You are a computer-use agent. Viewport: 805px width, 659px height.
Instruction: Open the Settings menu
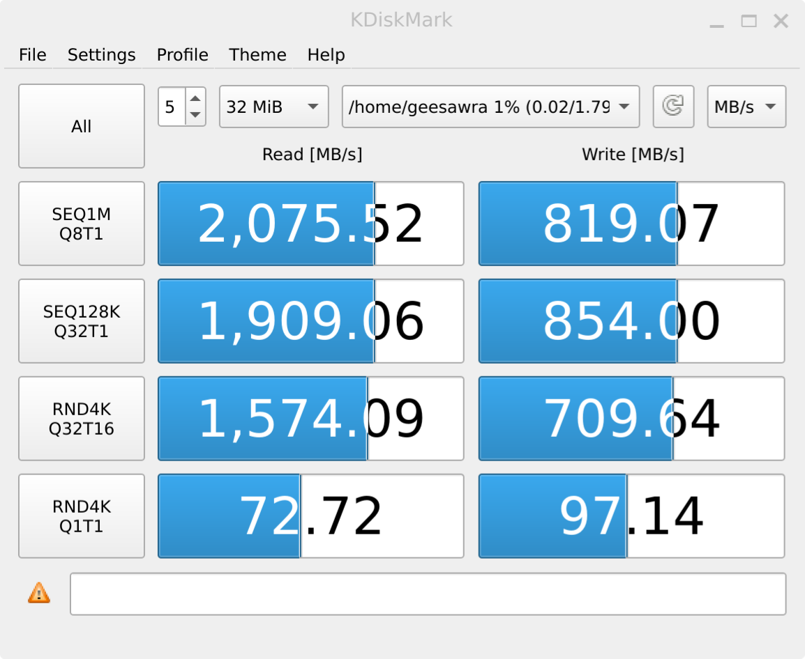[x=101, y=55]
